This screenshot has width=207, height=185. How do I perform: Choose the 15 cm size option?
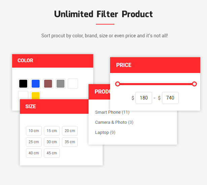pos(52,131)
